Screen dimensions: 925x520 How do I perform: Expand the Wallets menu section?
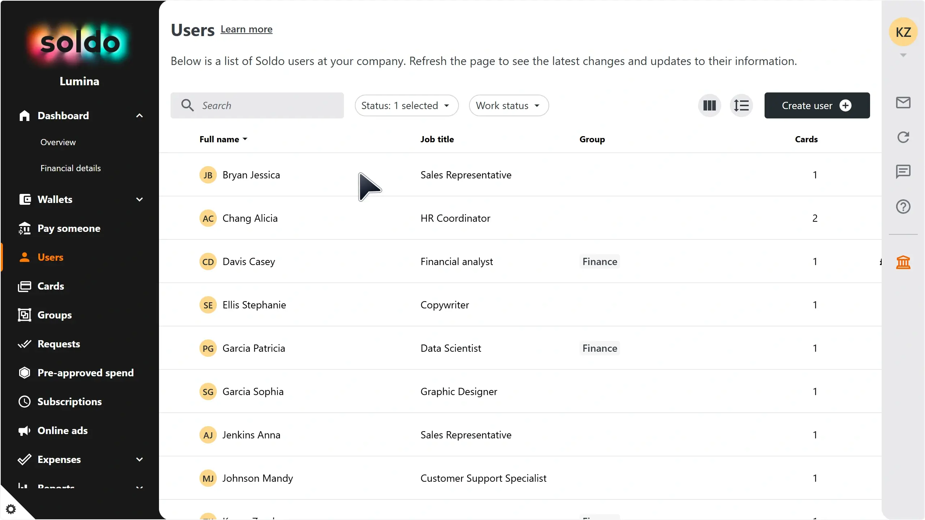point(139,199)
